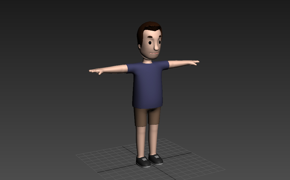Screen dimensions: 290x180
Task: Click the character's visible ear
Action: (140, 46)
